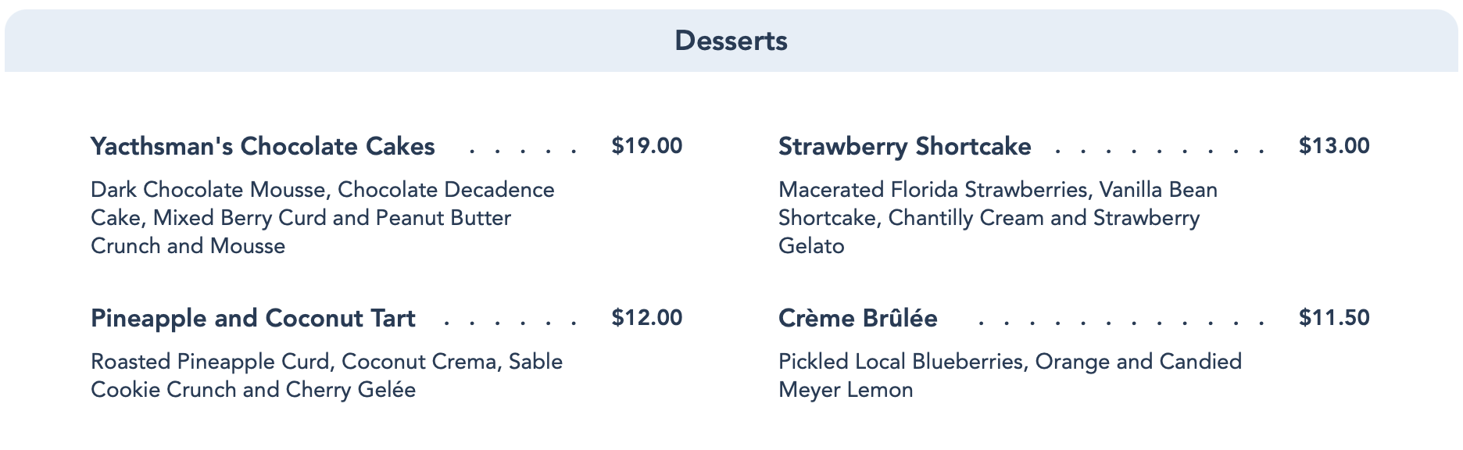
Task: Click the dotted leader after Strawberry Shortcake
Action: click(x=1160, y=149)
